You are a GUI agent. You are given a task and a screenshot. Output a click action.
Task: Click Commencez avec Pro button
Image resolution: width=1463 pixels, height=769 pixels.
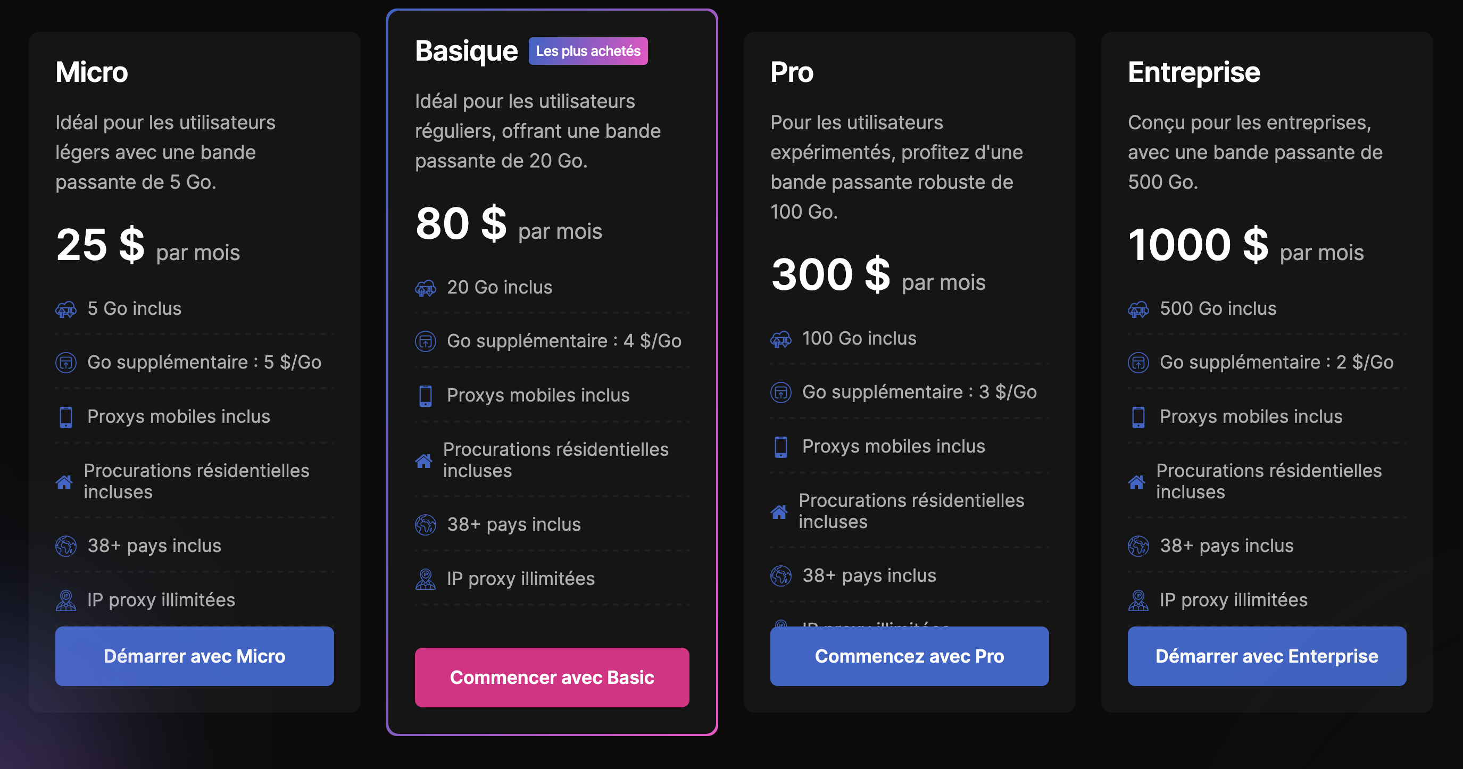point(909,656)
